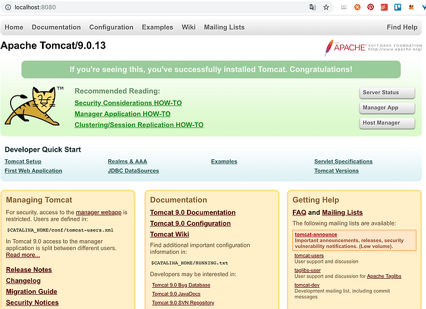Open Tomcat 9.0 SVN Repository link
The image size is (426, 309).
[x=183, y=302]
